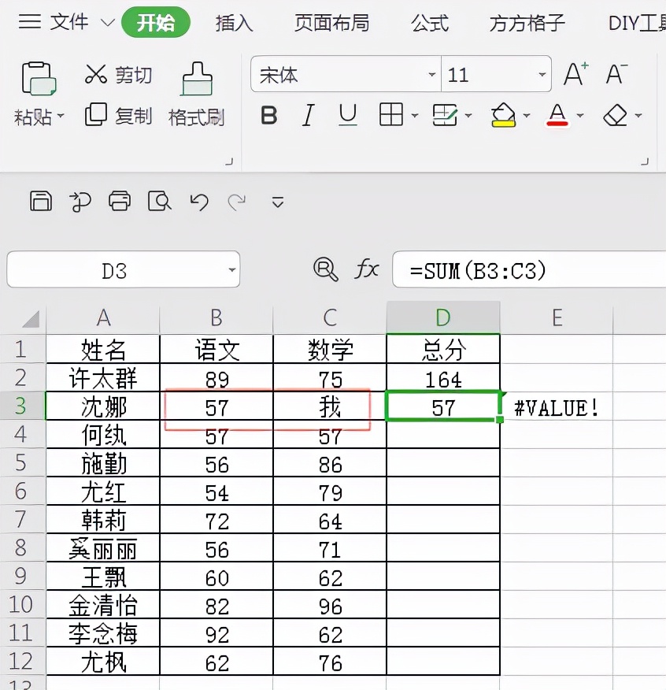Click the 复制 copy button label
This screenshot has width=666, height=690.
[x=134, y=116]
